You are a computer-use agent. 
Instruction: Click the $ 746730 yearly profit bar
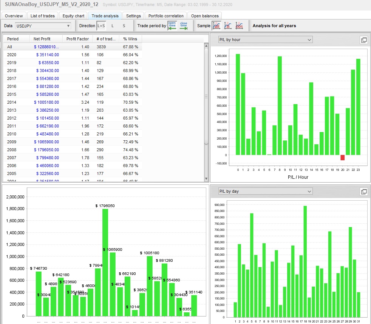click(x=39, y=294)
